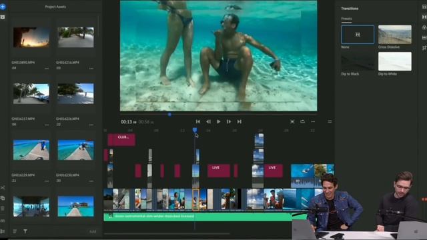Open the Transform crop icon in right sidebar
Image resolution: width=427 pixels, height=240 pixels.
(424, 48)
